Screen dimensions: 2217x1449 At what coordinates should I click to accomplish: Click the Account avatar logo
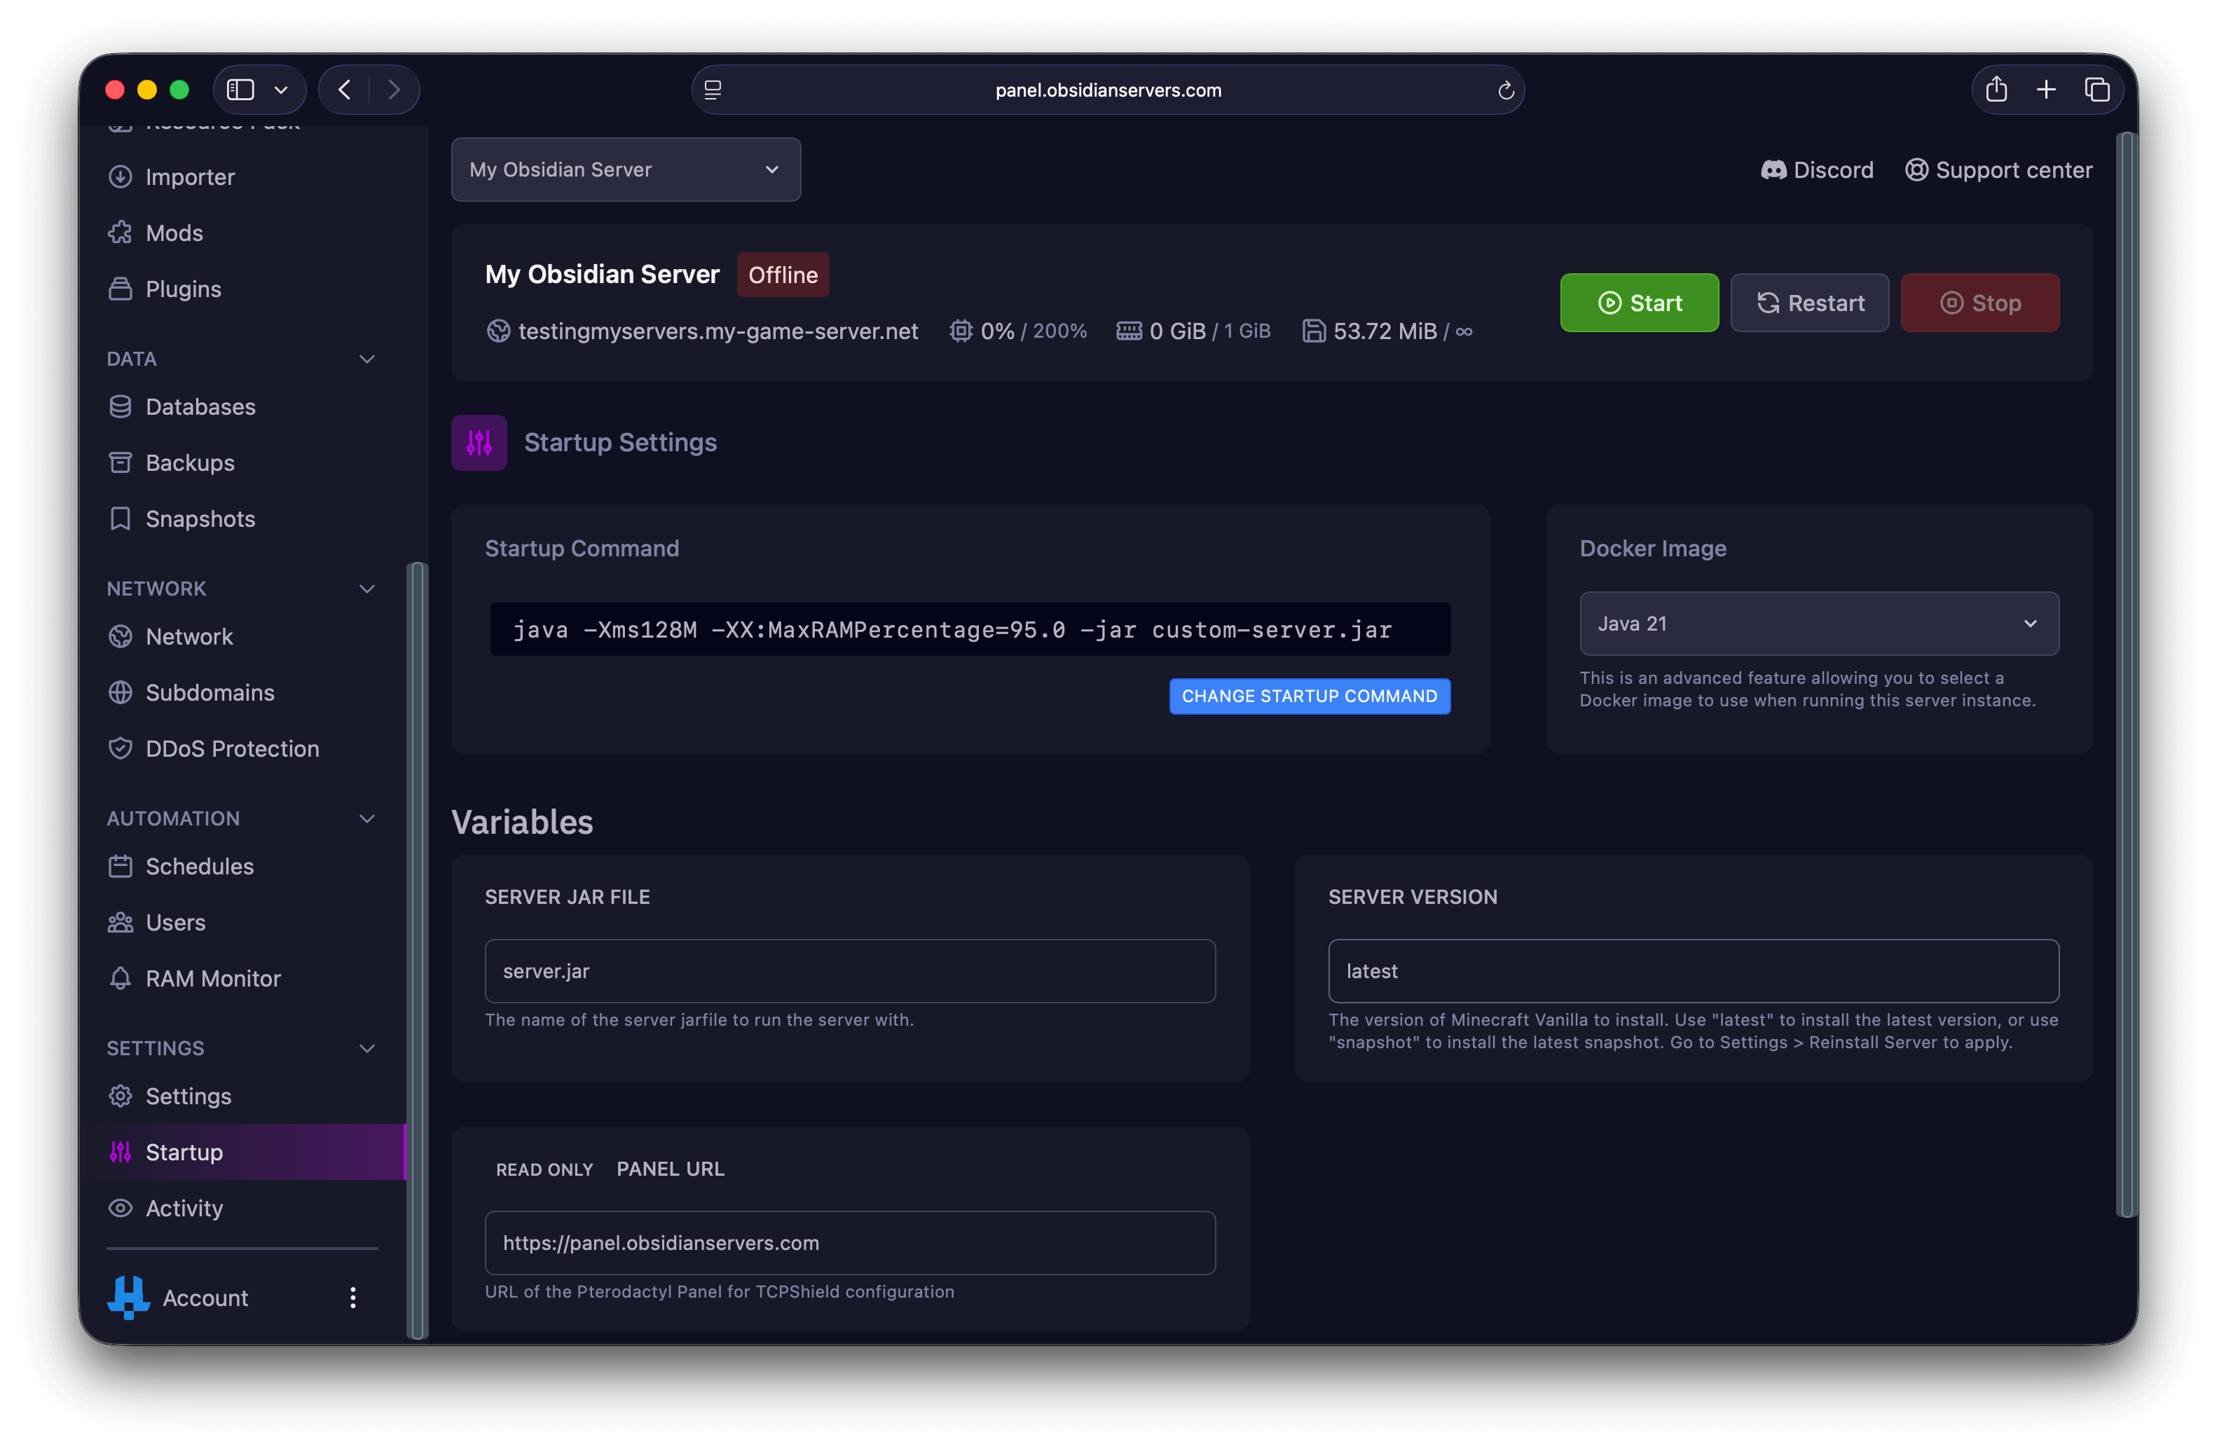pos(128,1297)
